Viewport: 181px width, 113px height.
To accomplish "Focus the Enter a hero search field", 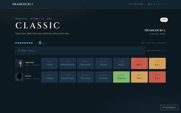I will pyautogui.click(x=80, y=51).
